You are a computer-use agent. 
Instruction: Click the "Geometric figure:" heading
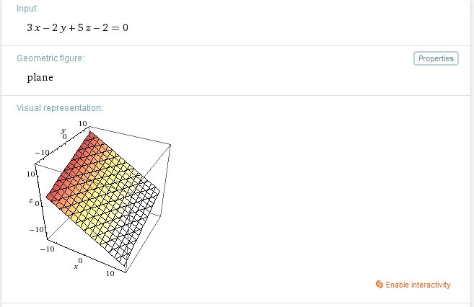51,58
